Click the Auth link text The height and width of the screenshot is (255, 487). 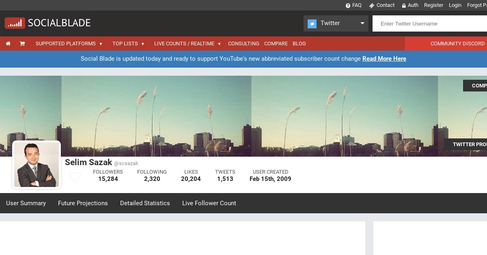tap(413, 5)
